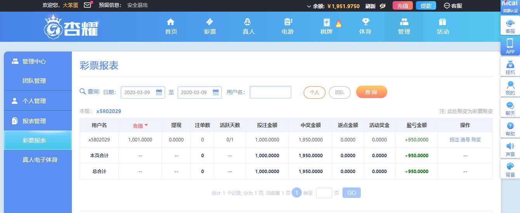Click the 挂机 robot icon
This screenshot has height=213, width=520.
(x=510, y=67)
